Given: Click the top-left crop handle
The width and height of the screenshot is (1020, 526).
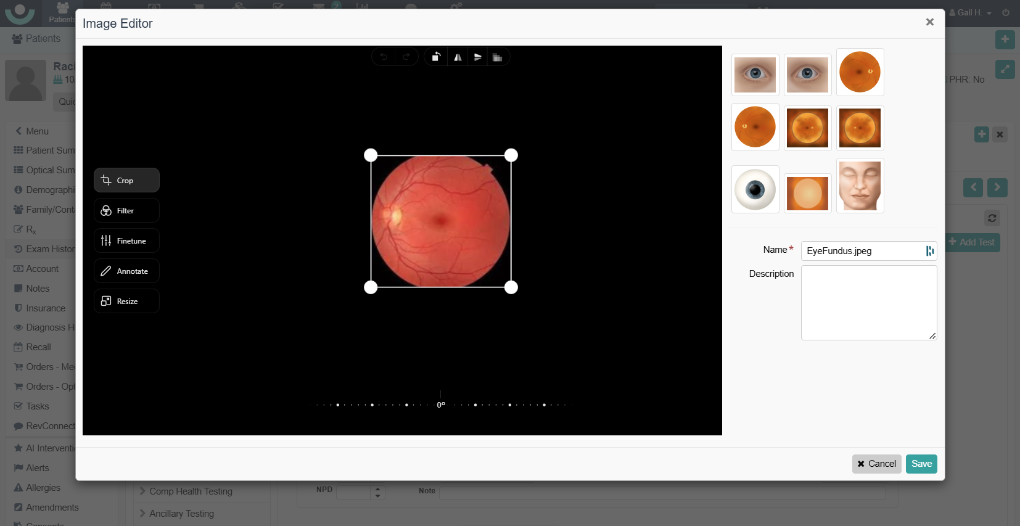Looking at the screenshot, I should [371, 155].
